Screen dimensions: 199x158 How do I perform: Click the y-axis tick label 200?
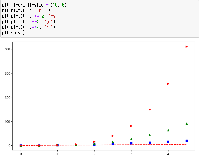tap(7, 97)
